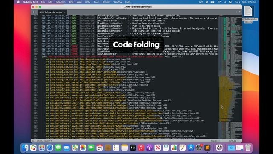
Task: Open Finder from the Dock
Action: (25, 148)
